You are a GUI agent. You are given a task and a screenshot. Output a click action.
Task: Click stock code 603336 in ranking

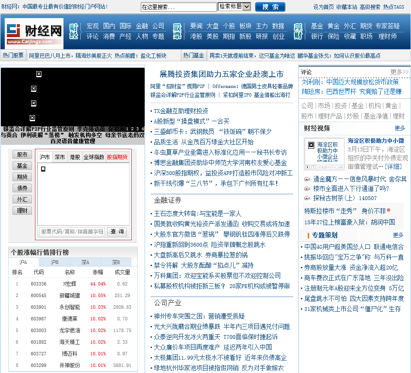tap(38, 284)
